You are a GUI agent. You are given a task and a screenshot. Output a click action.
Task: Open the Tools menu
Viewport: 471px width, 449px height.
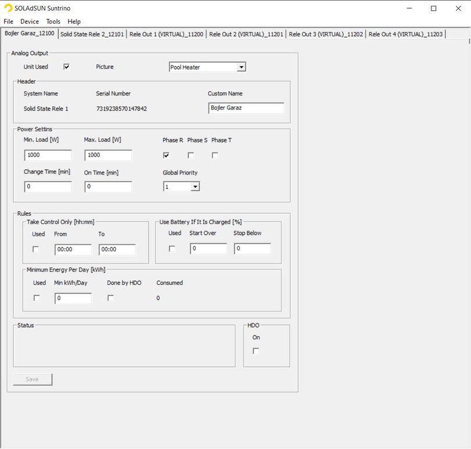(53, 22)
